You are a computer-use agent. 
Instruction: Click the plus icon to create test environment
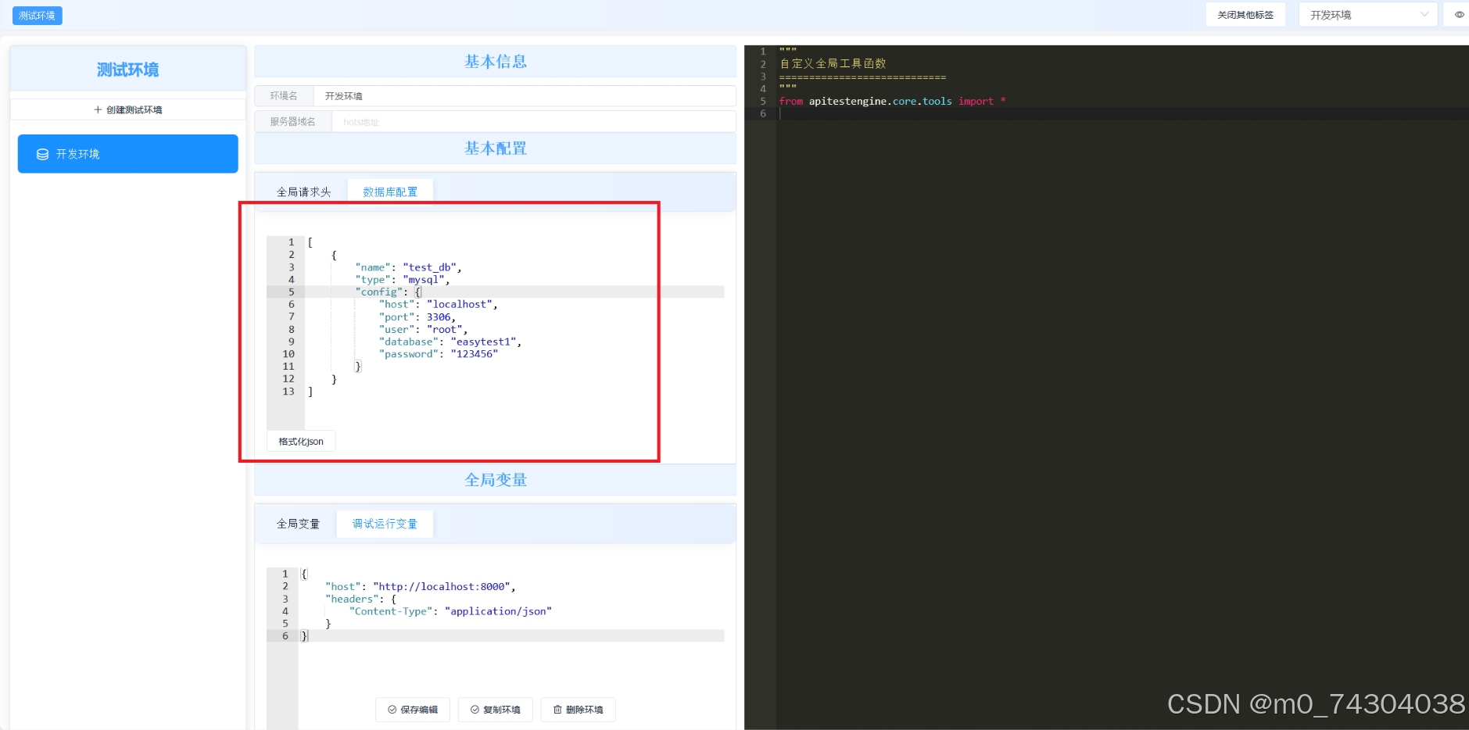tap(98, 109)
